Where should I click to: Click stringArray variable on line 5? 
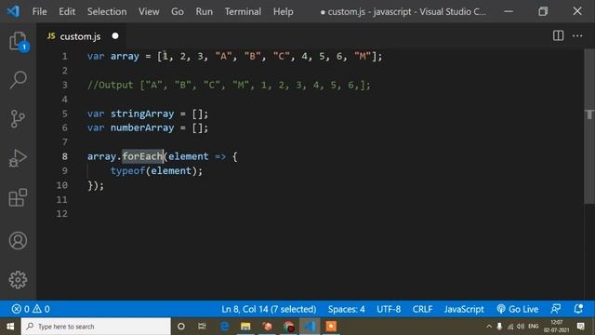coord(142,114)
